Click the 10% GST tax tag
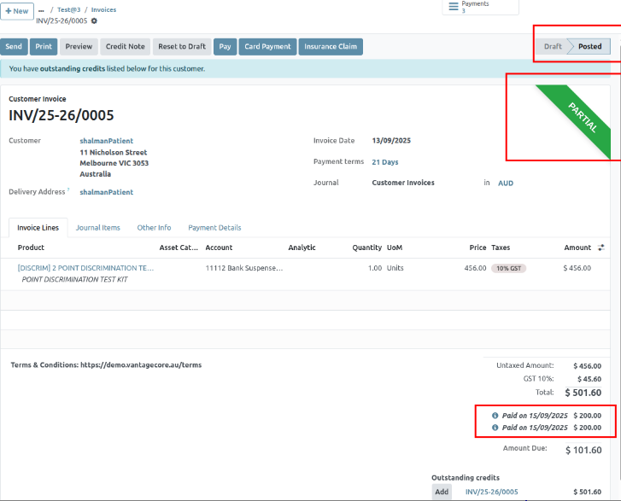The image size is (621, 501). point(507,268)
